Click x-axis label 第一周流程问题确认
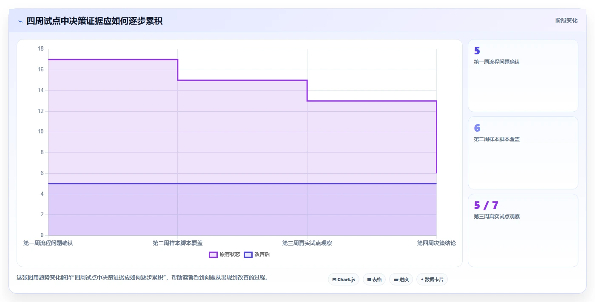The height and width of the screenshot is (302, 595). point(48,243)
